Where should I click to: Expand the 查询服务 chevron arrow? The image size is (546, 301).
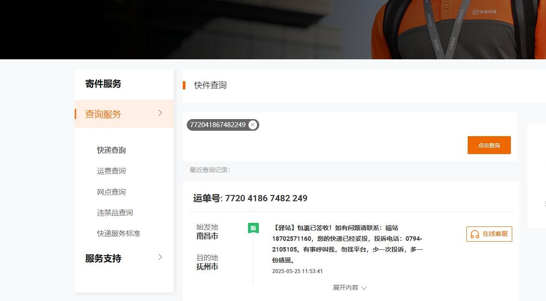click(x=160, y=113)
